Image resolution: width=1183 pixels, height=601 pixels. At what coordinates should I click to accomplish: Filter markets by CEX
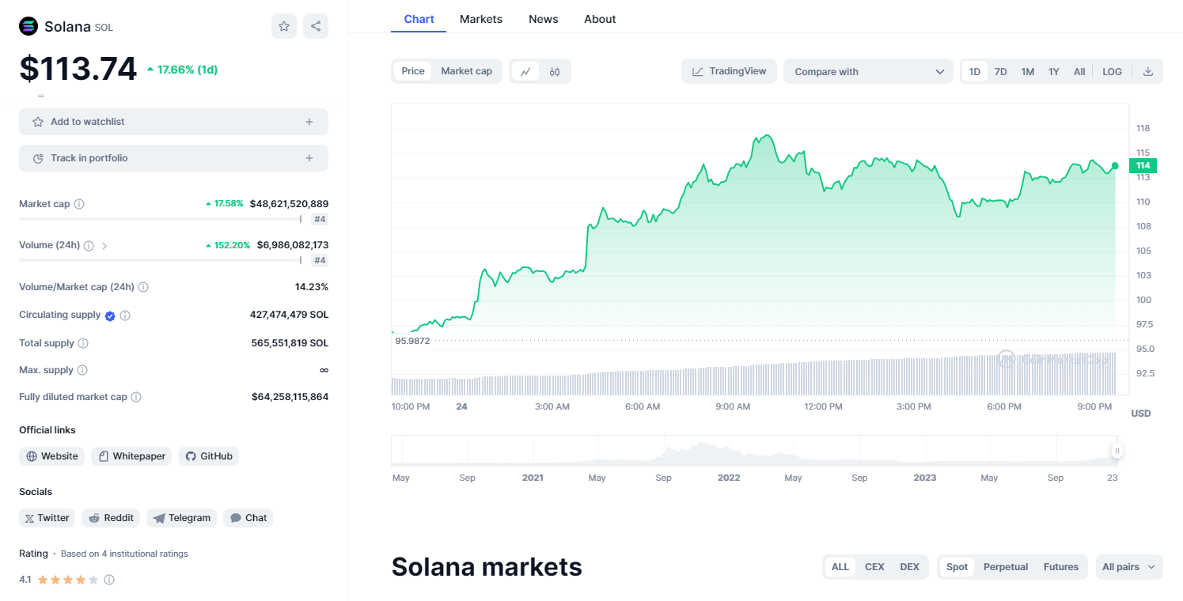(x=874, y=567)
